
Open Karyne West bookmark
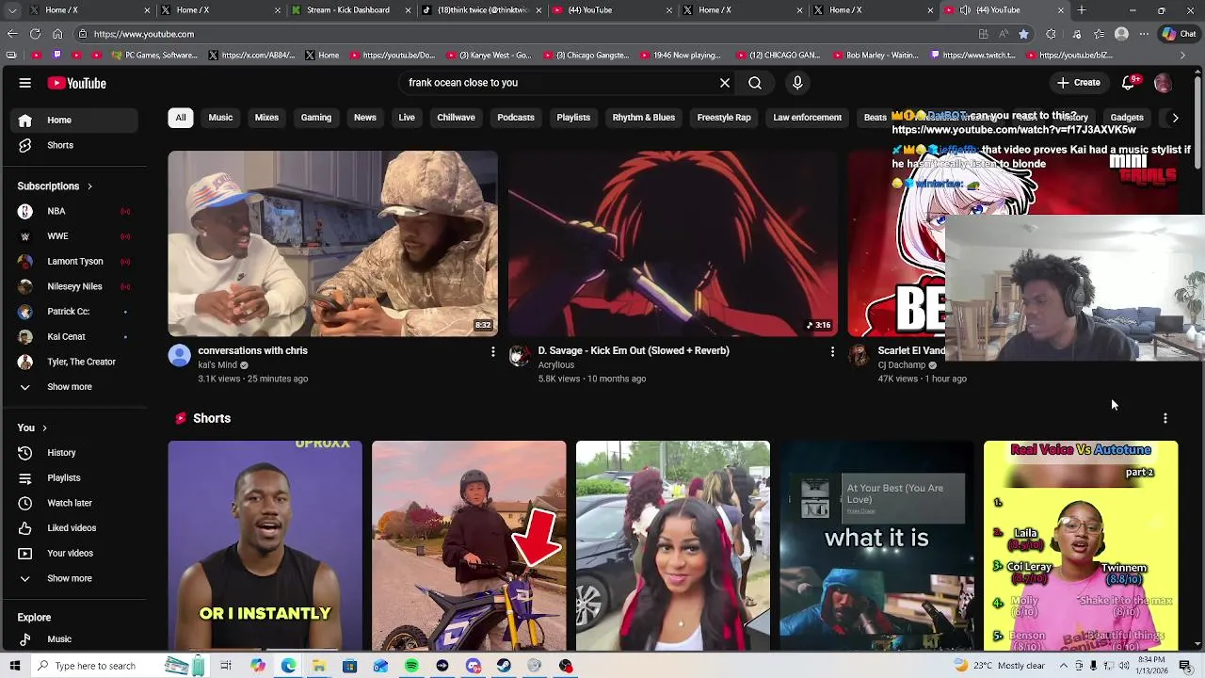(490, 56)
